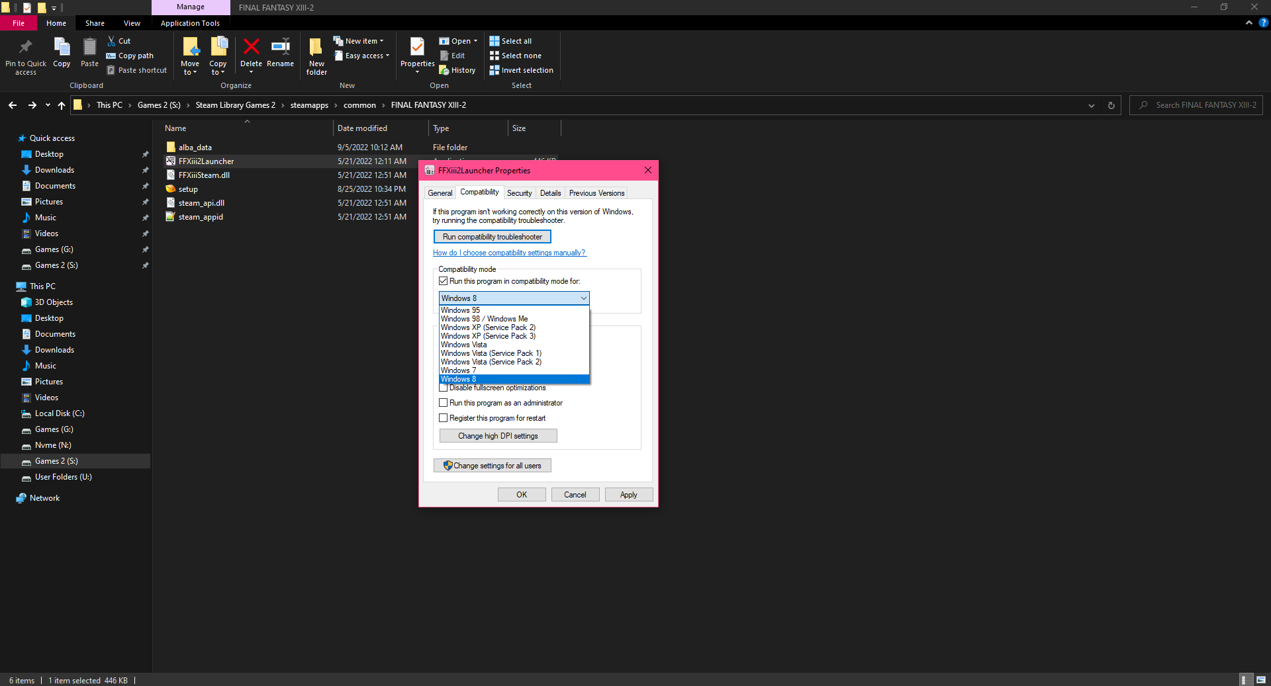The height and width of the screenshot is (686, 1271).
Task: Check Register this program for restart
Action: coord(444,418)
